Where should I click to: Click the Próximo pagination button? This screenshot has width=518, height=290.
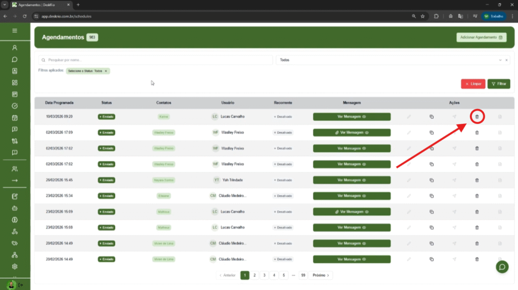coord(321,275)
